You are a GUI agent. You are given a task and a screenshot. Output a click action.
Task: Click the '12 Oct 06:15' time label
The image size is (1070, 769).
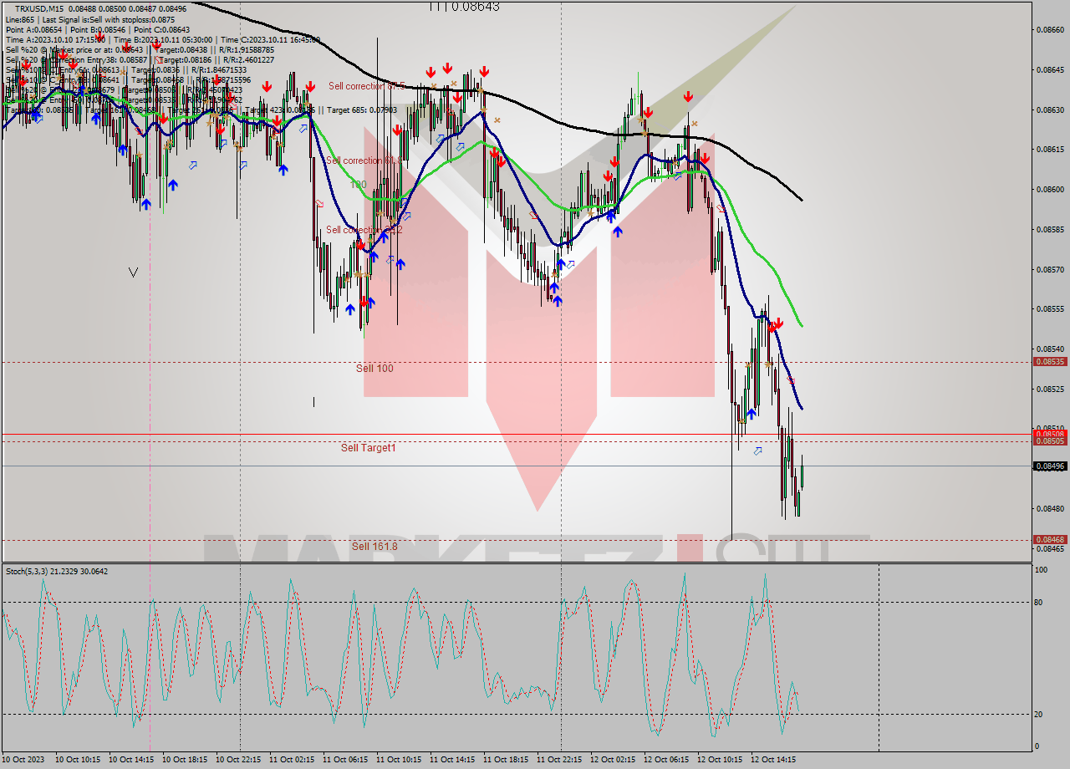pos(666,760)
